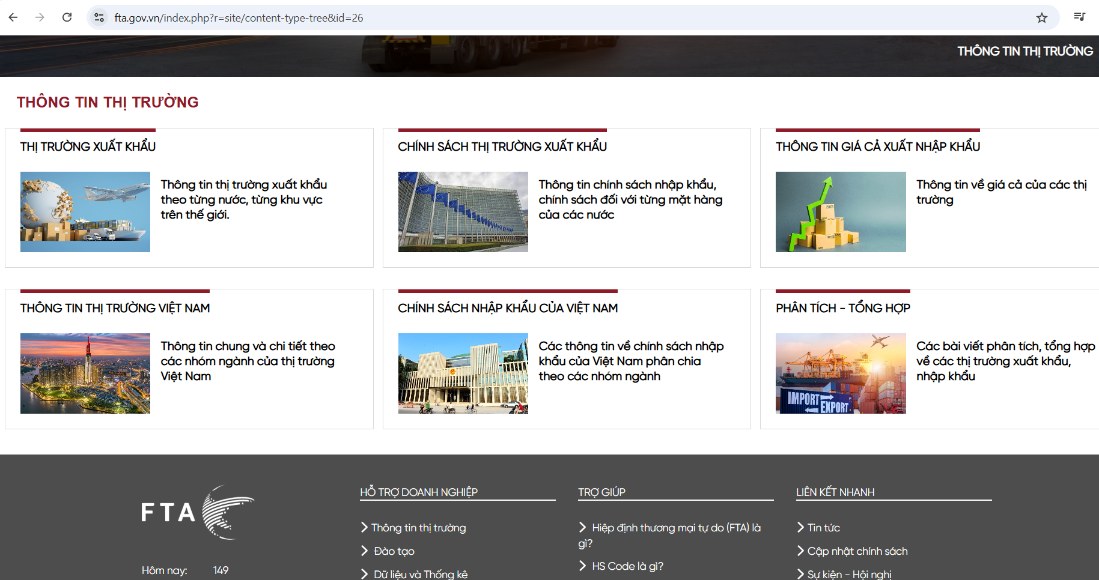Click the red THÔNG TIN THỊ TRƯỜNG page title
Image resolution: width=1099 pixels, height=580 pixels.
[108, 102]
